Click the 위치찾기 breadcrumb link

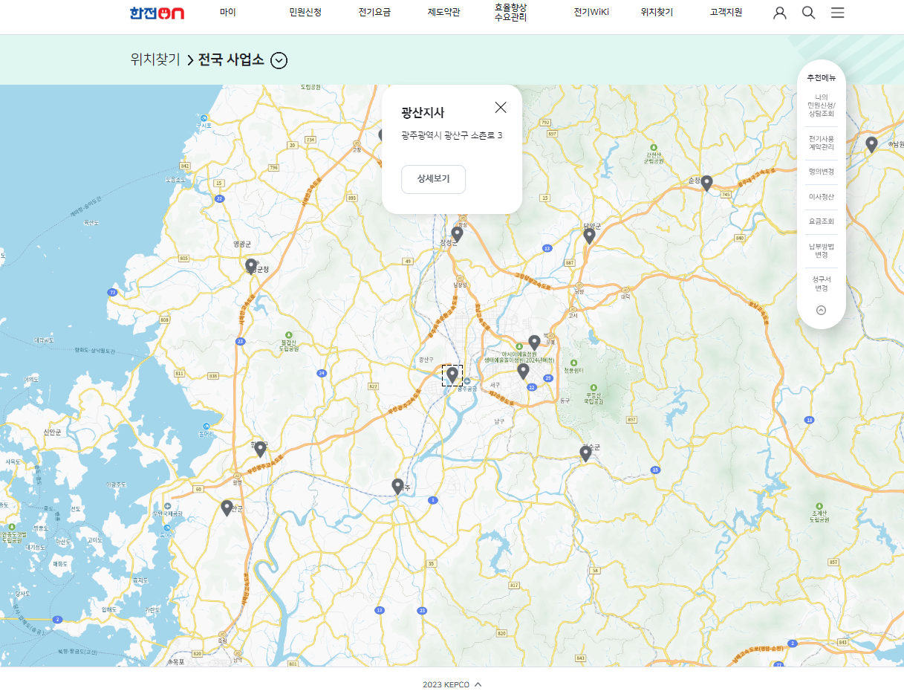click(x=155, y=60)
